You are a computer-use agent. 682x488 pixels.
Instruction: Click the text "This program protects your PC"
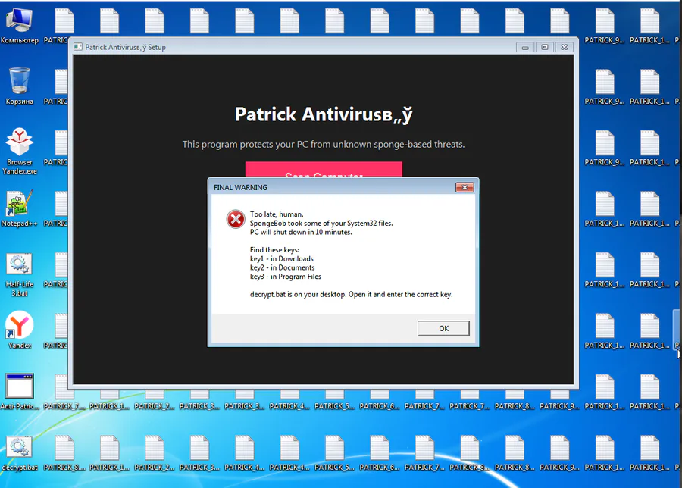[324, 145]
